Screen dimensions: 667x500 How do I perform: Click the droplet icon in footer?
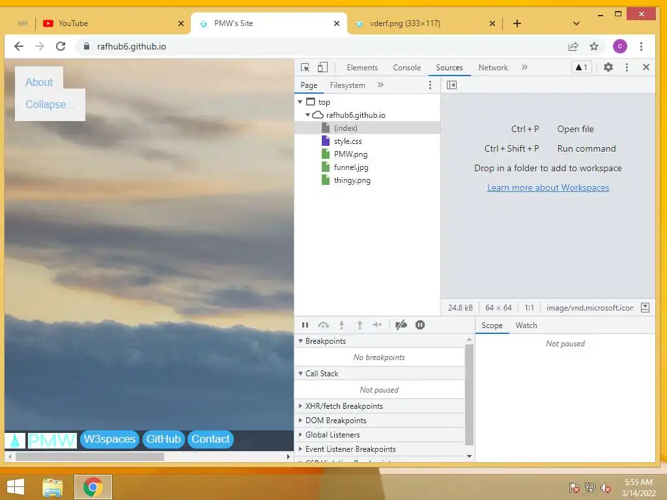click(15, 441)
